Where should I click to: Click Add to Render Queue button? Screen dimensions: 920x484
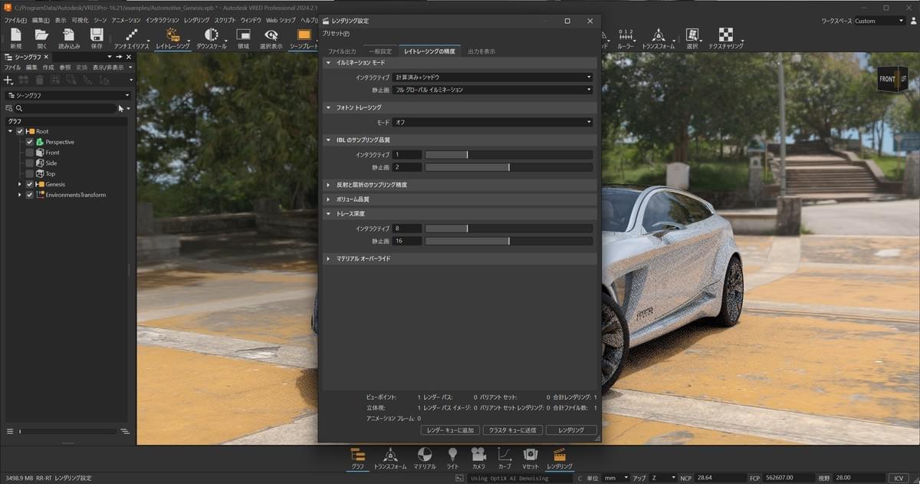[x=450, y=430]
